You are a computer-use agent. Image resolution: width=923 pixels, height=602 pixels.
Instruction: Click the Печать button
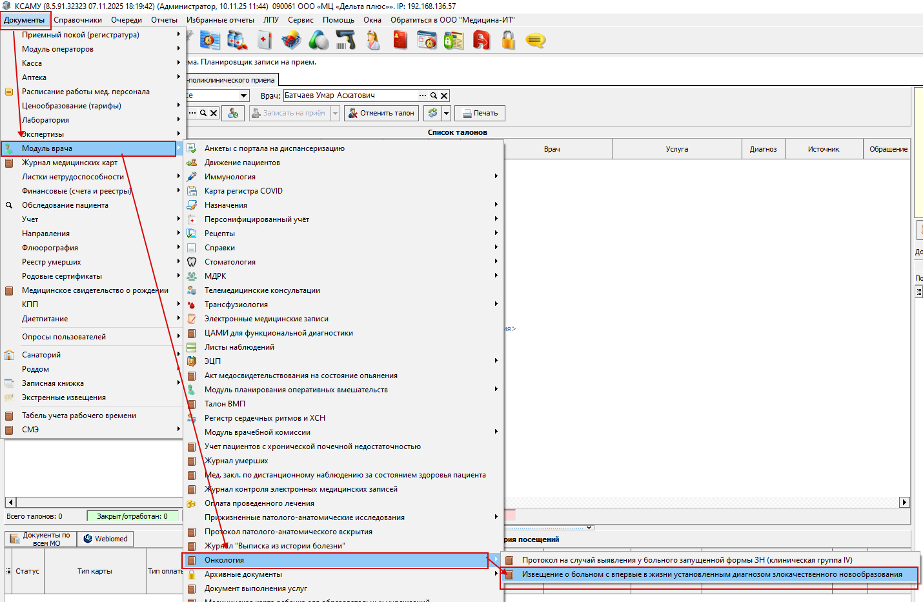[x=480, y=113]
